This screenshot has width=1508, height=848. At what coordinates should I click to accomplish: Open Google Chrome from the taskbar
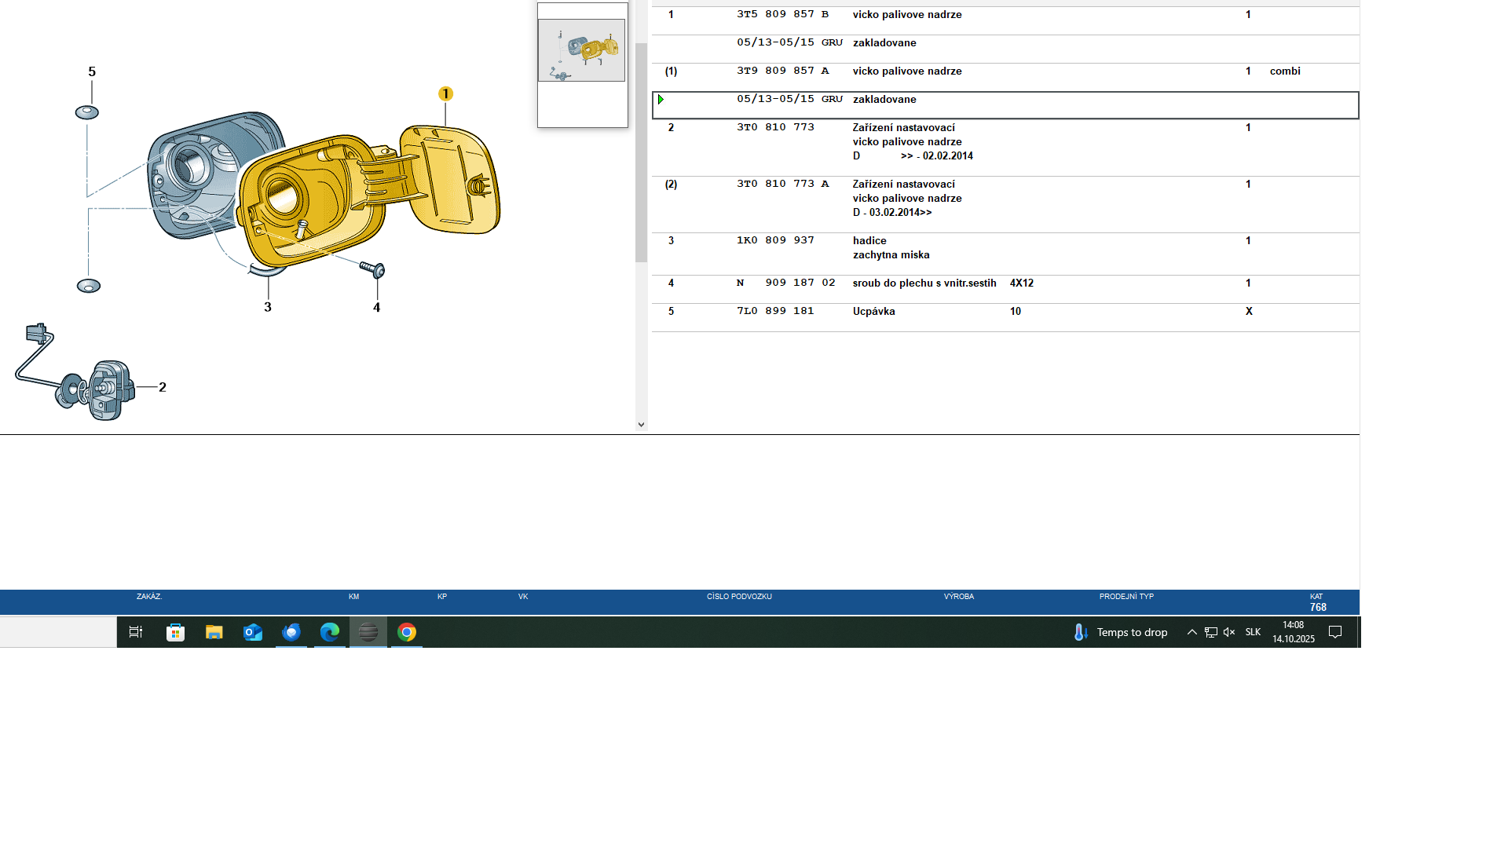click(406, 632)
